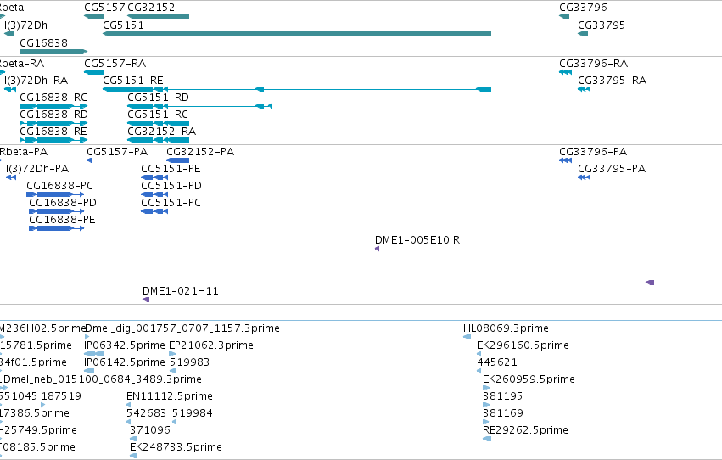The height and width of the screenshot is (460, 722).
Task: Select the CG16838-RC transcript
Action: tap(53, 106)
